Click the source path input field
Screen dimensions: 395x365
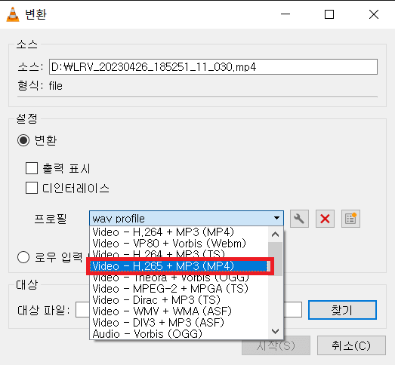click(213, 66)
